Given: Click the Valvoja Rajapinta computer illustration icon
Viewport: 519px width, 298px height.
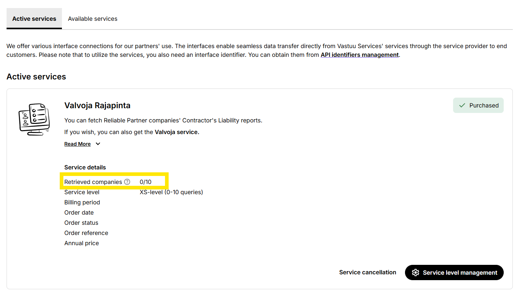Looking at the screenshot, I should tap(34, 119).
